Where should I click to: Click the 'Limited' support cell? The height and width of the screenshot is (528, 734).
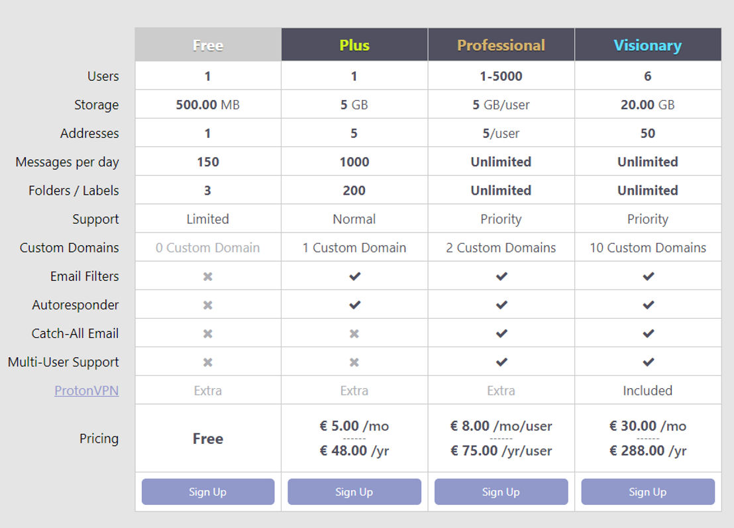[x=208, y=219]
